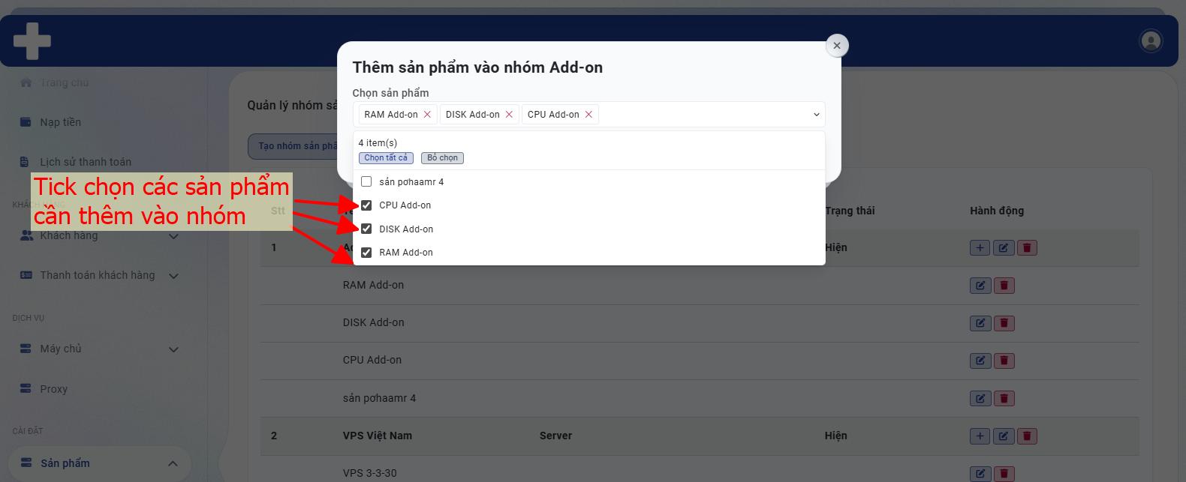Edit the RAM Add-on table row

980,286
